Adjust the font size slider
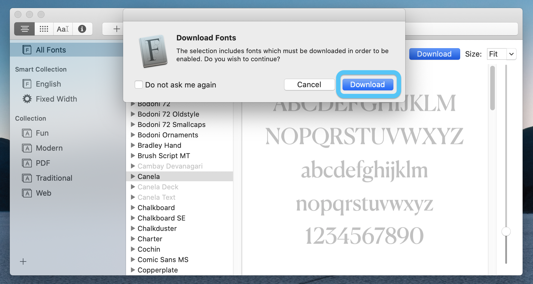533x284 pixels. coord(506,231)
